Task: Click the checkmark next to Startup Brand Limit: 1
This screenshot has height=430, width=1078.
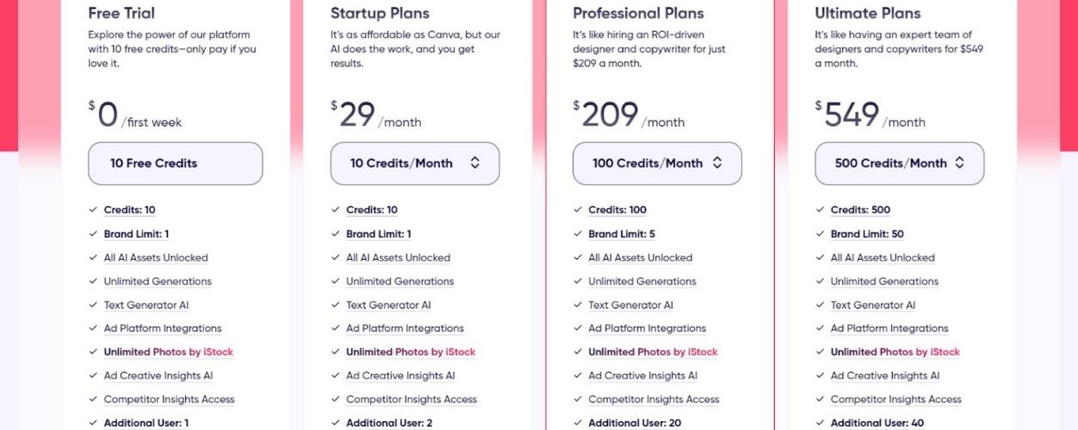Action: point(335,234)
